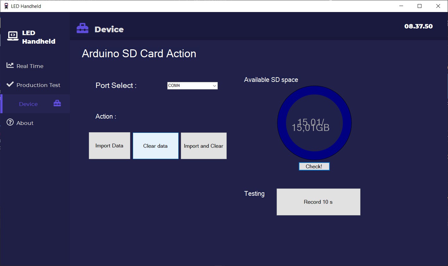The height and width of the screenshot is (266, 448).
Task: Click the 15,01GB value inside the gauge
Action: tap(311, 128)
